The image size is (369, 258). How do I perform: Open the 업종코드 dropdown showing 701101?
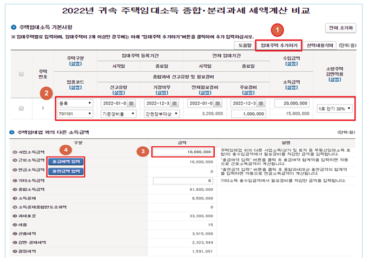click(x=75, y=114)
